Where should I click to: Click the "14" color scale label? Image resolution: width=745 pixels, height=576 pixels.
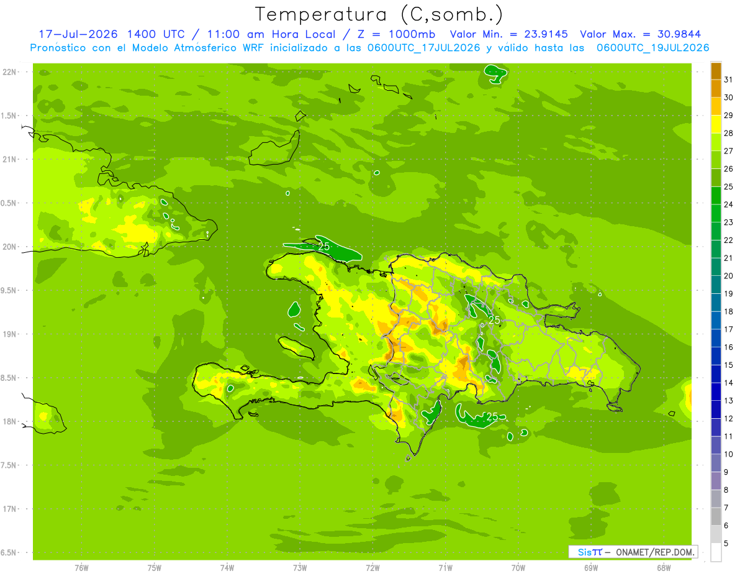point(729,383)
